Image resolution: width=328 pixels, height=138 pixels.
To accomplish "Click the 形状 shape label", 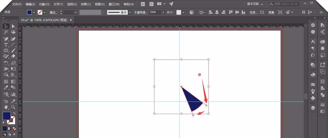I will 253,12.
